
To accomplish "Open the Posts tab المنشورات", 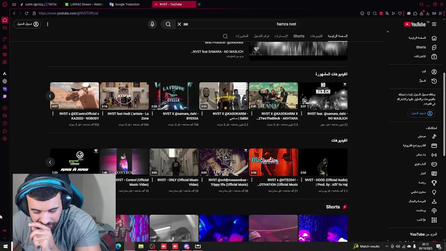I will pyautogui.click(x=242, y=36).
